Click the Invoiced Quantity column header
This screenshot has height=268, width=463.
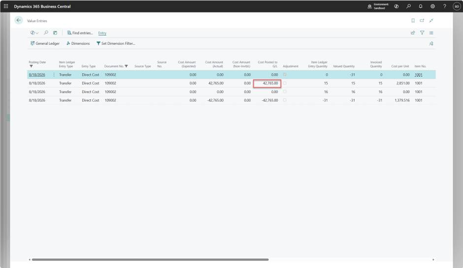[x=376, y=64]
